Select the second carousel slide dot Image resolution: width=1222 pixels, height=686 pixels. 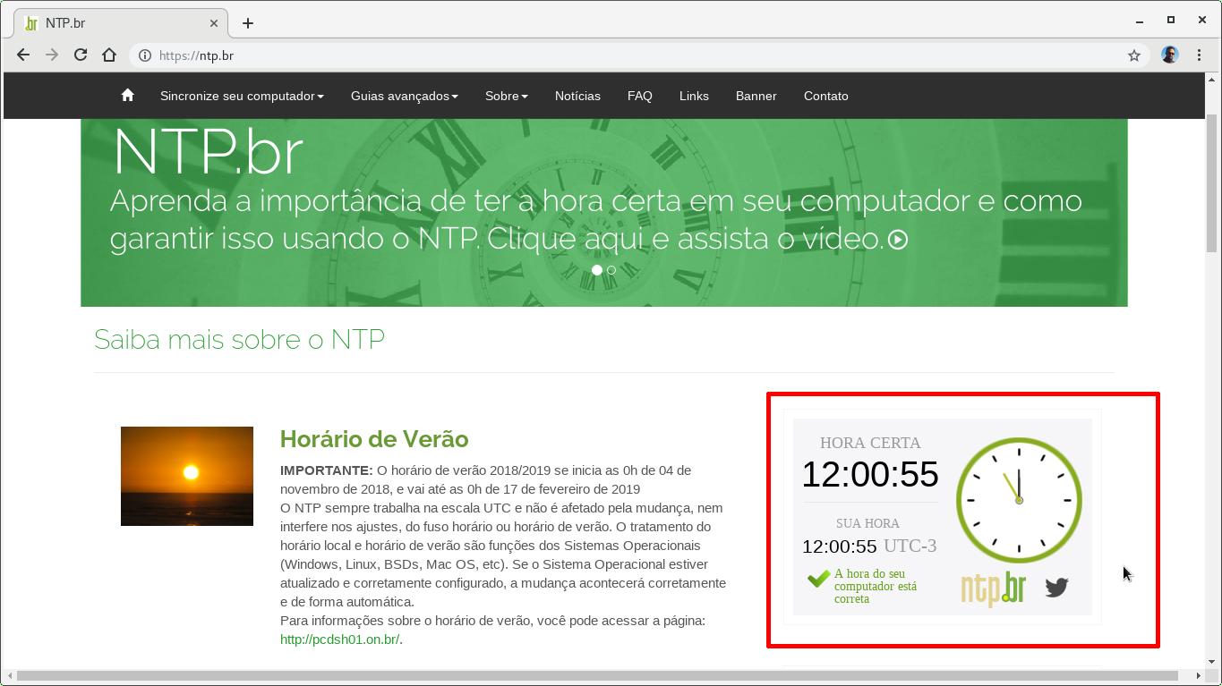611,269
